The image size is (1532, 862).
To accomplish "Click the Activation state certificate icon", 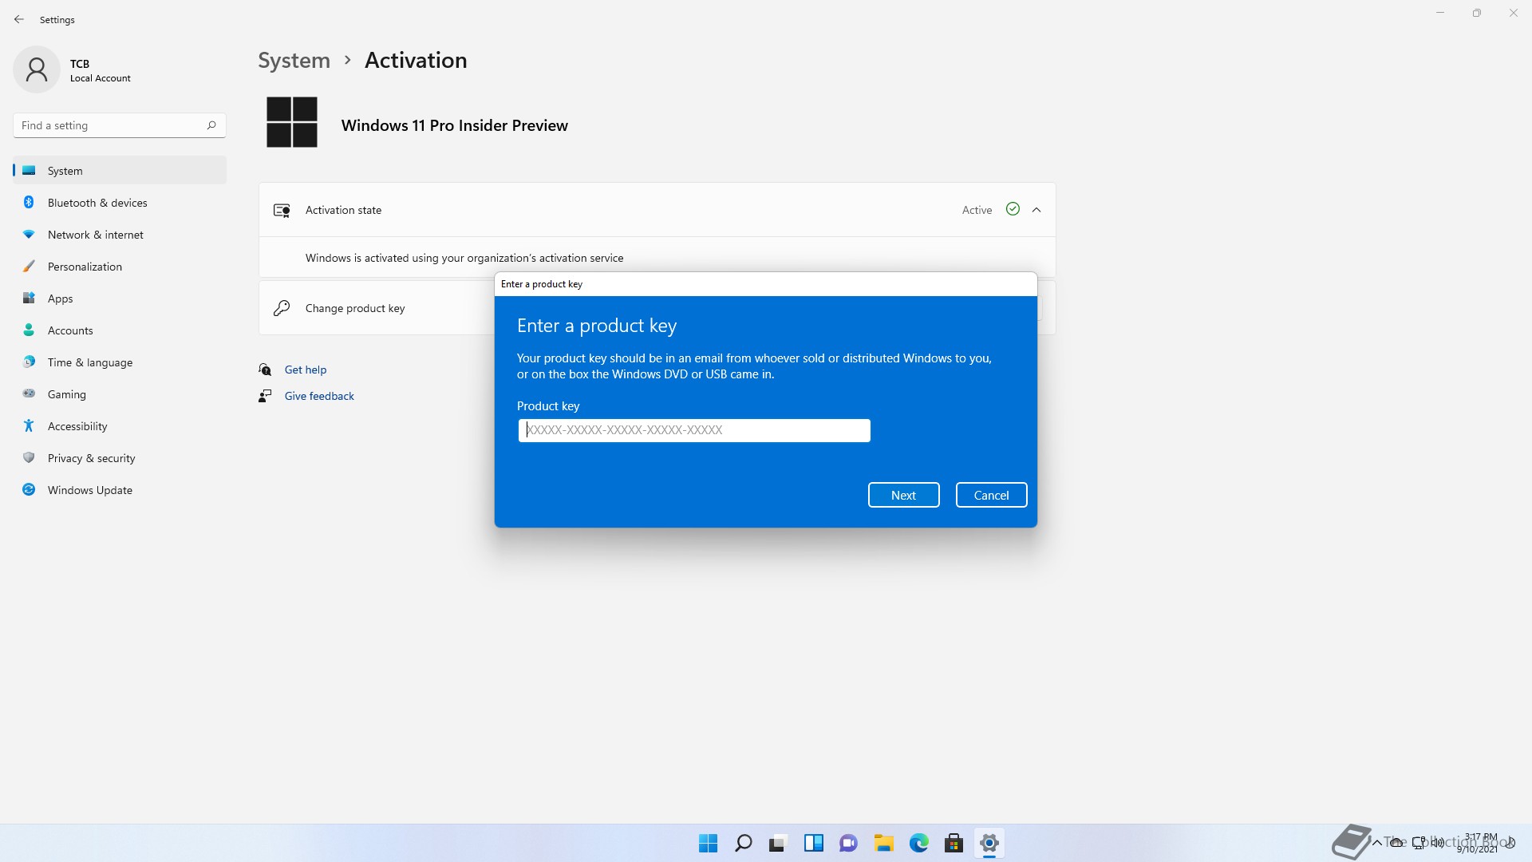I will click(282, 210).
